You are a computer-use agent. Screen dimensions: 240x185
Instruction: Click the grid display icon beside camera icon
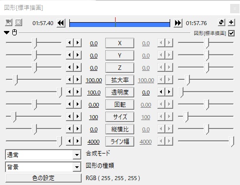point(18,22)
